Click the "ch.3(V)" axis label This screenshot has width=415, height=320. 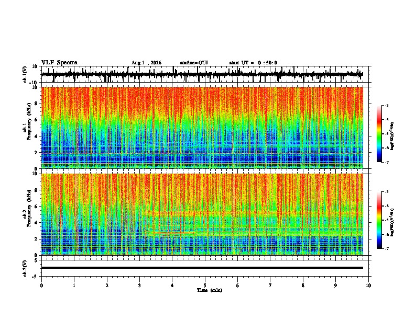(25, 268)
